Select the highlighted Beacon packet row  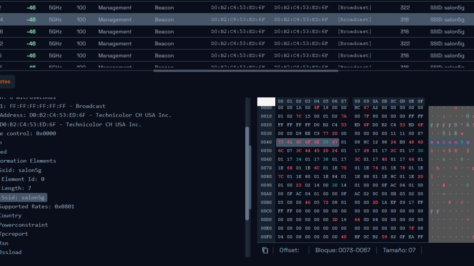pos(237,19)
